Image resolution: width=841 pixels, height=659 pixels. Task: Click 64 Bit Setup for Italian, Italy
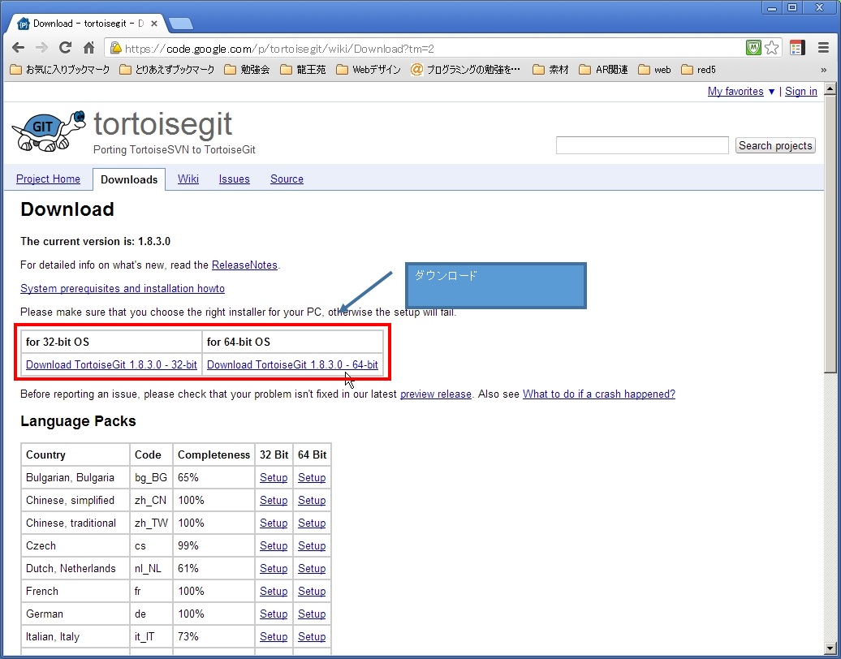point(312,636)
